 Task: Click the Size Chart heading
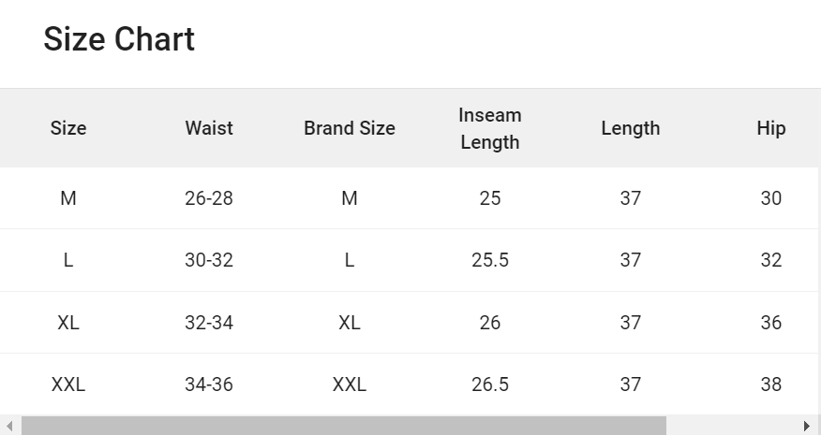coord(119,39)
